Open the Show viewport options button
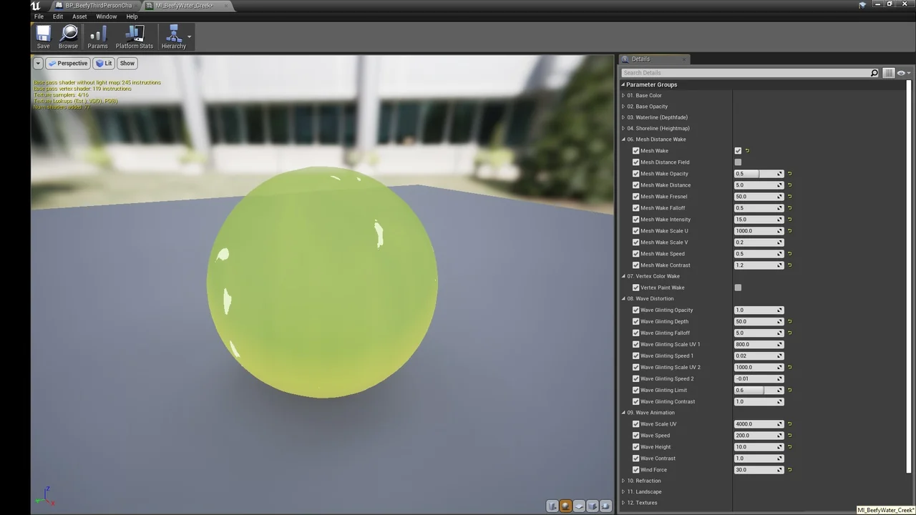 coord(127,63)
